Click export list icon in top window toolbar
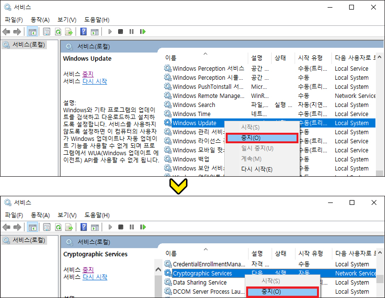The width and height of the screenshot is (385, 298). click(69, 32)
